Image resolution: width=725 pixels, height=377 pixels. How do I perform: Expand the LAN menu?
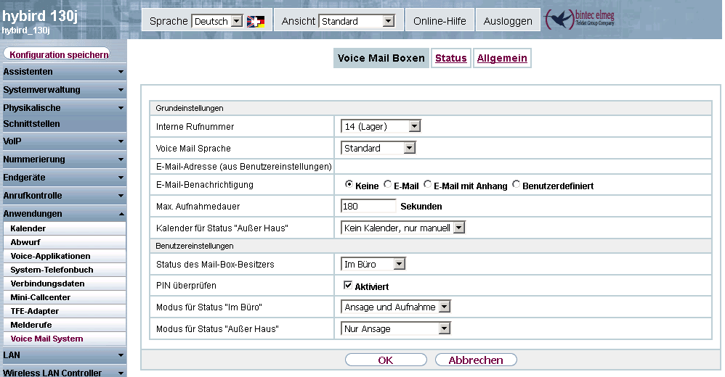pyautogui.click(x=63, y=355)
